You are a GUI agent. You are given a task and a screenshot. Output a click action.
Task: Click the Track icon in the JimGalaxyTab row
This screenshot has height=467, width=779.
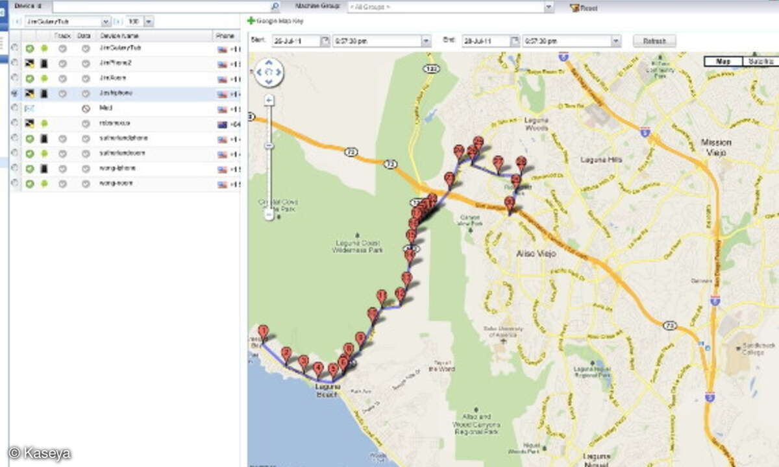[x=62, y=48]
